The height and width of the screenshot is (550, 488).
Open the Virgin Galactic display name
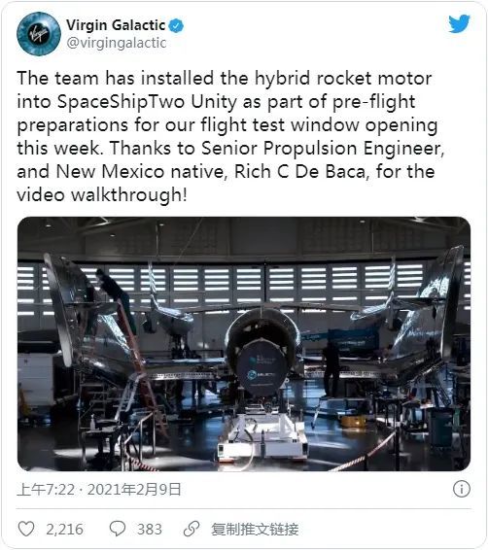pos(116,25)
